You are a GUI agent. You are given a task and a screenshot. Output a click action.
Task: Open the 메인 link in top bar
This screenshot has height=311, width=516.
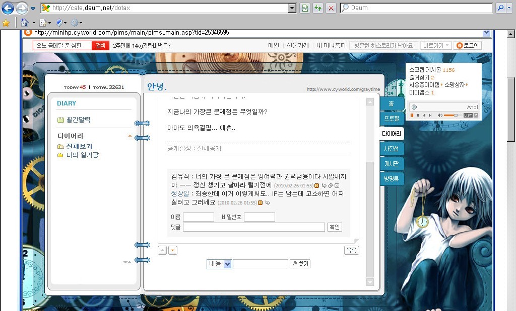tap(274, 46)
